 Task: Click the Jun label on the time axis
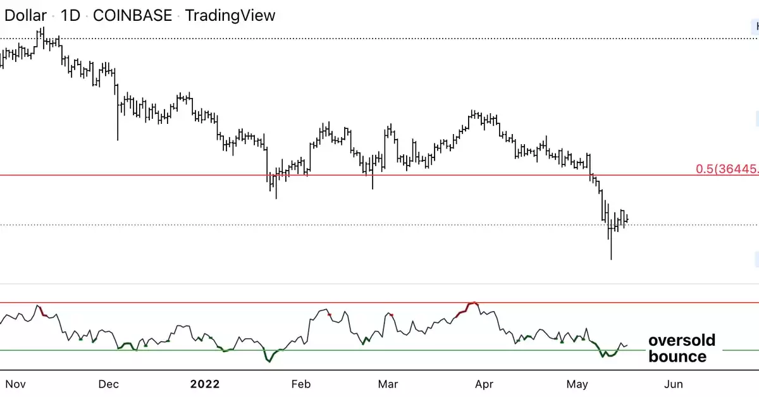point(674,384)
